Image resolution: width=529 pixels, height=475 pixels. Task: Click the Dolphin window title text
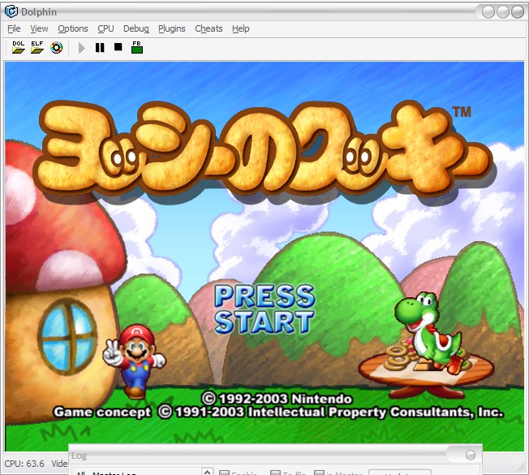coord(39,12)
